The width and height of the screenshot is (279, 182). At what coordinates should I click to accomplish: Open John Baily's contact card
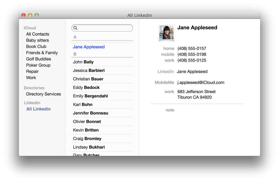click(83, 62)
